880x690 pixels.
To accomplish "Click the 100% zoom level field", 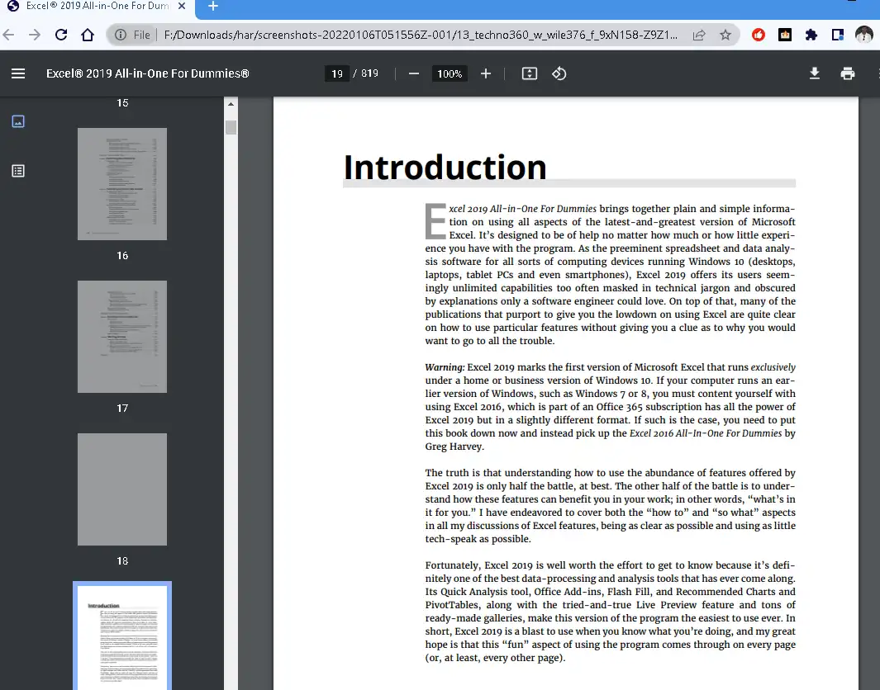I will pos(450,73).
